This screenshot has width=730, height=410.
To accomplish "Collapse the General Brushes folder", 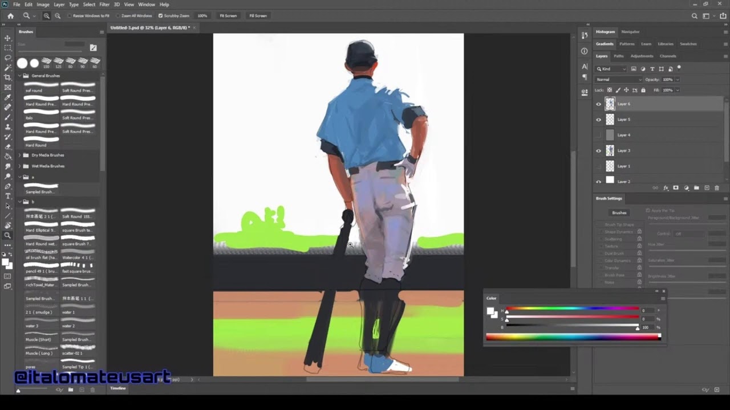I will (19, 76).
